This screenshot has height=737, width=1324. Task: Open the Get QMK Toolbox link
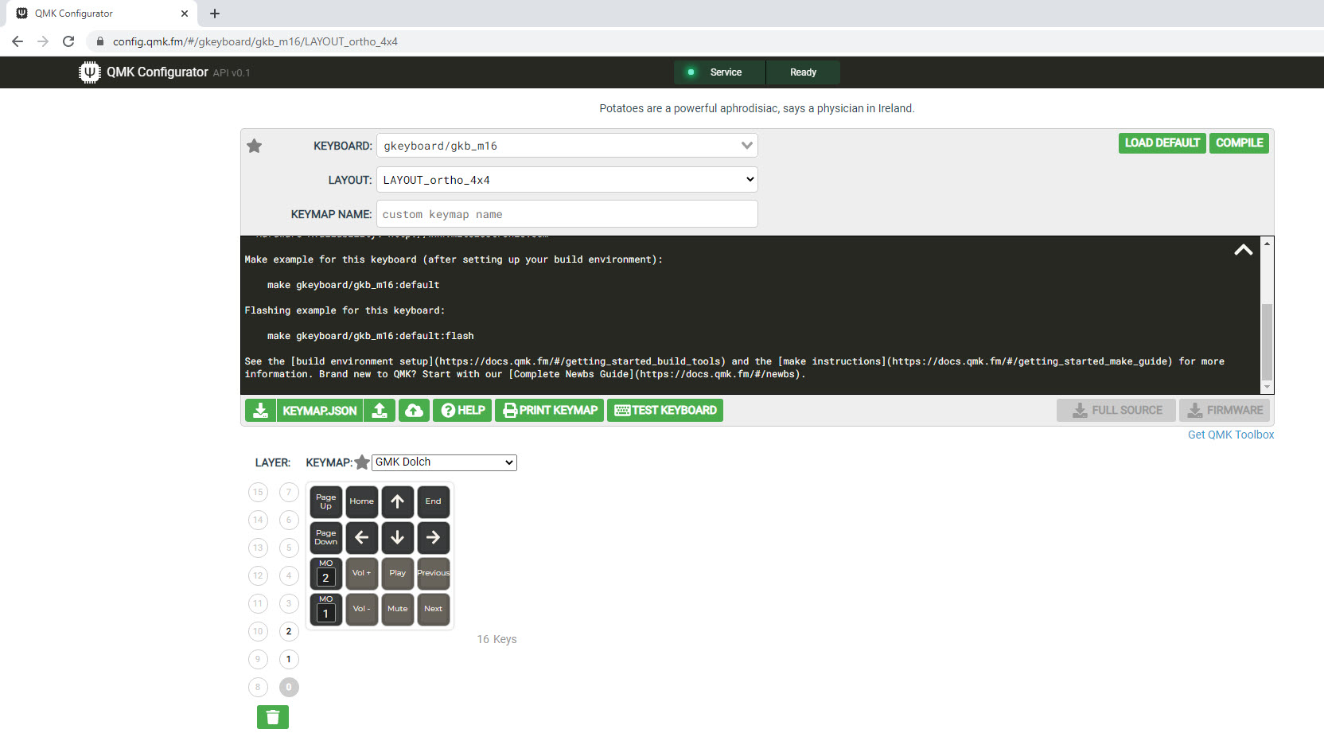[1231, 435]
